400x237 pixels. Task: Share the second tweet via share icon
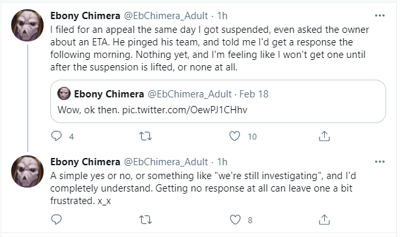tap(324, 220)
